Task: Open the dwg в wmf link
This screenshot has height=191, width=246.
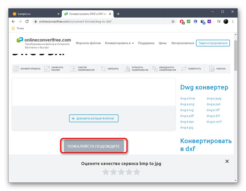Action: [214, 121]
